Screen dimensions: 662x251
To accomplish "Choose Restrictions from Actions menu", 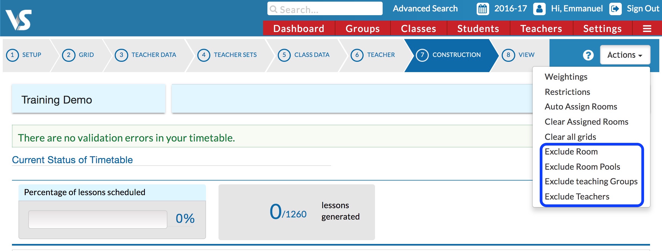I will pyautogui.click(x=567, y=92).
